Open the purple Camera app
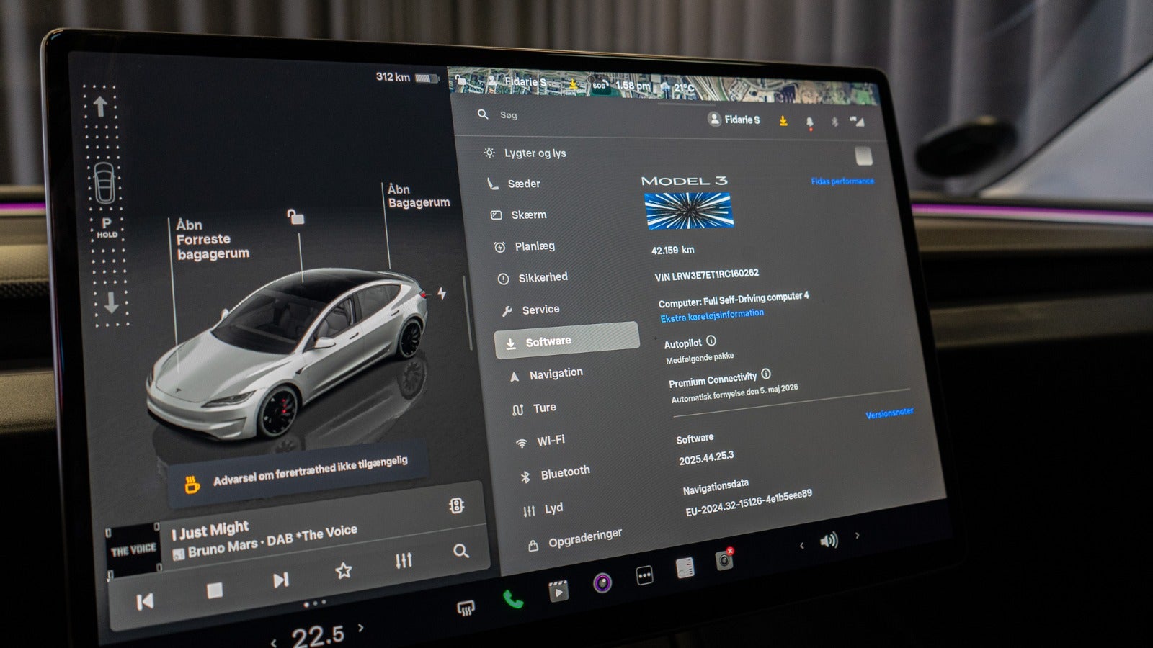 pyautogui.click(x=602, y=582)
